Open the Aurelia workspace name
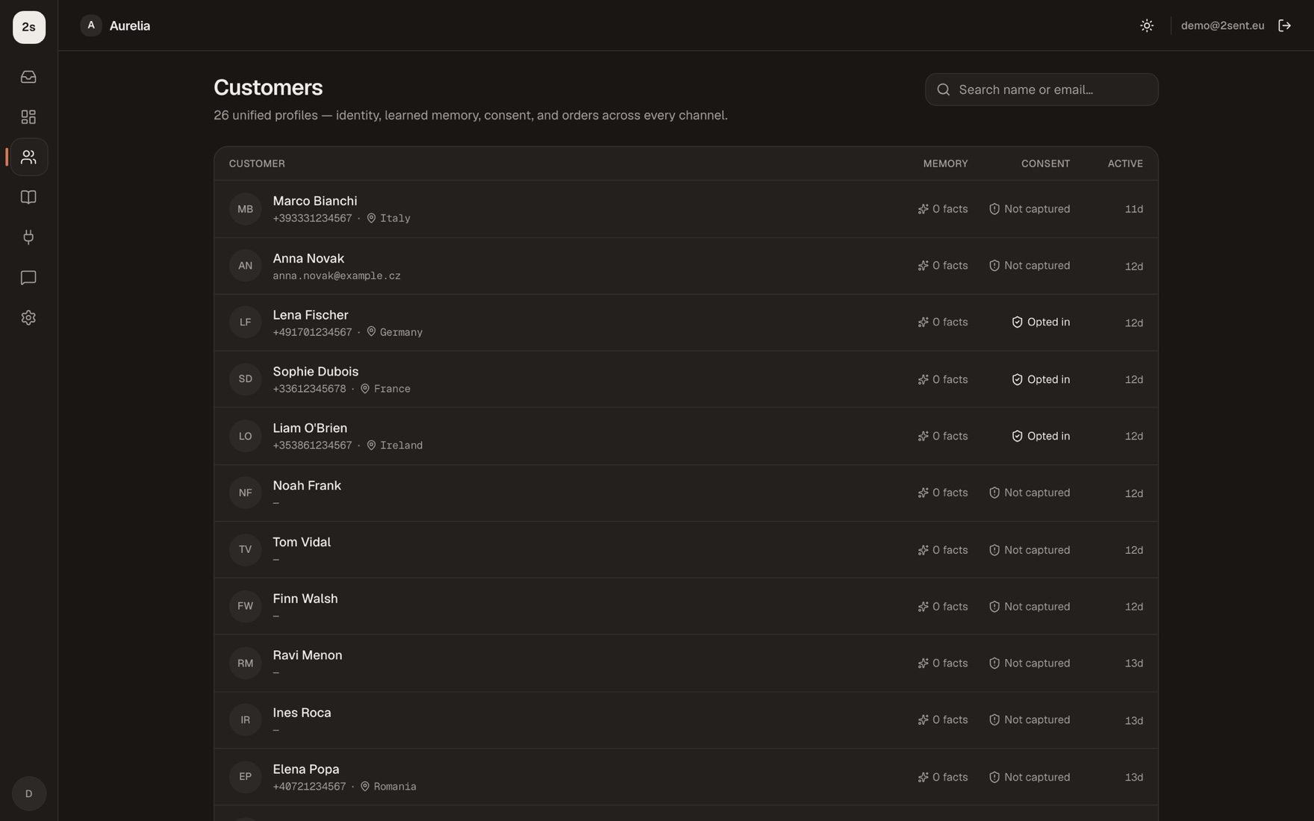This screenshot has height=821, width=1314. (130, 25)
